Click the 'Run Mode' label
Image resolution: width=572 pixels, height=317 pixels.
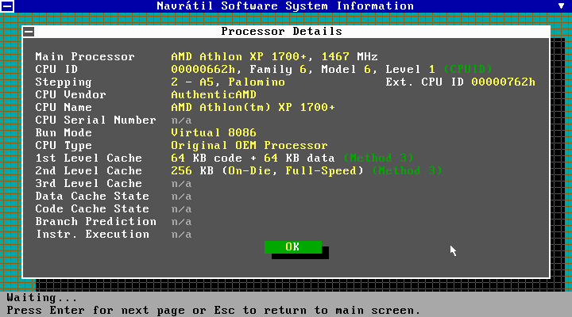coord(64,133)
